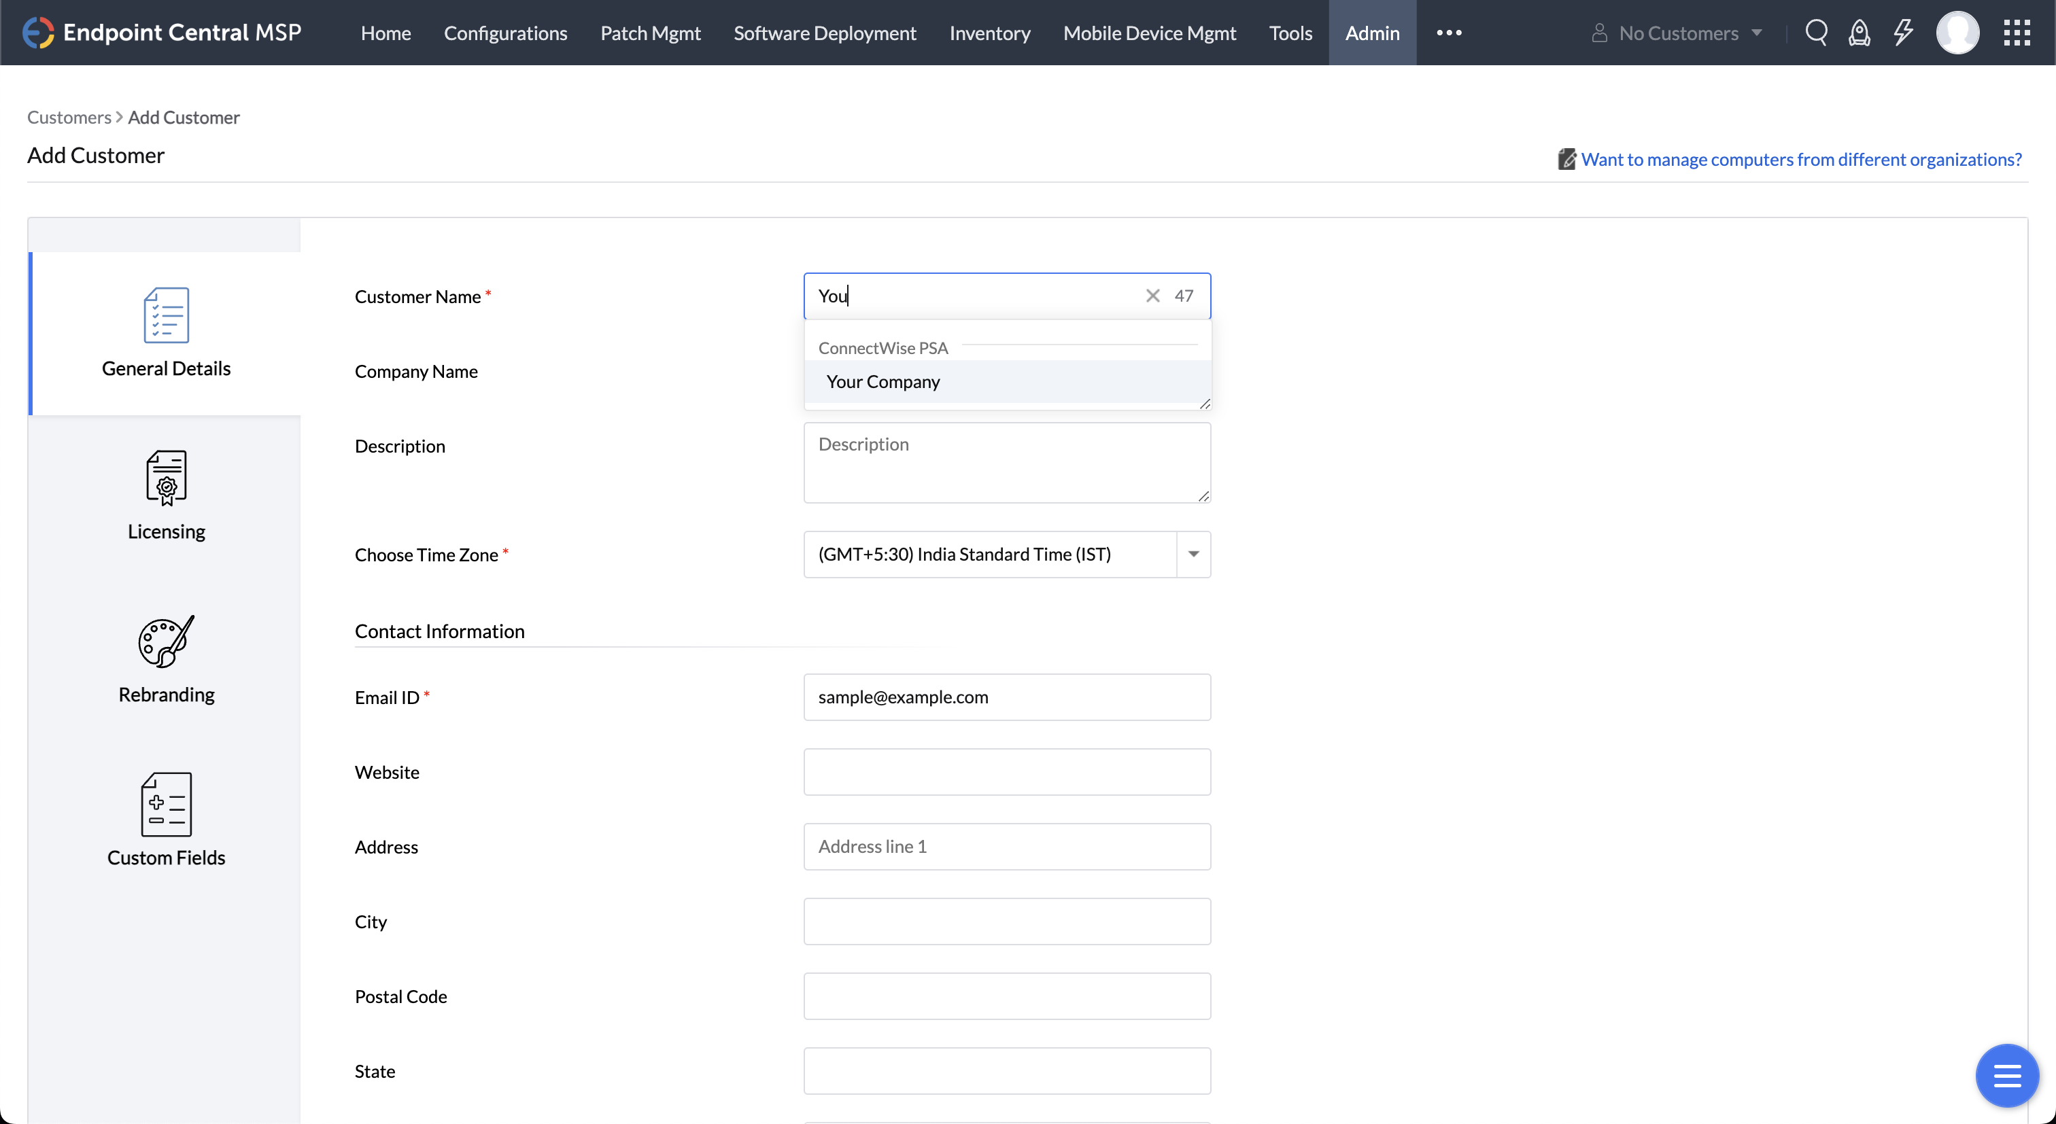
Task: Click the Email ID input field
Action: point(1006,697)
